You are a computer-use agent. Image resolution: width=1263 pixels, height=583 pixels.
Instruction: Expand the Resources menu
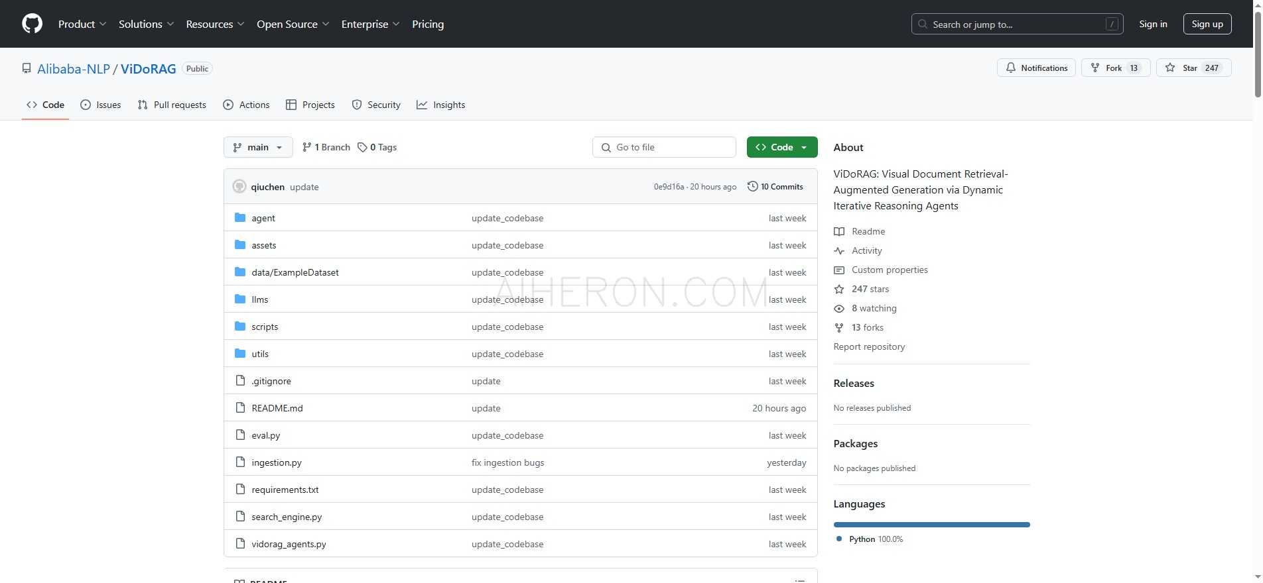215,24
